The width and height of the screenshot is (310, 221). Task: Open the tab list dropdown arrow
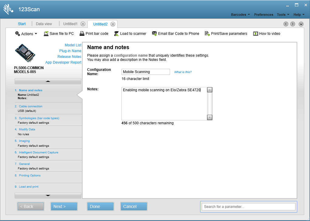coord(301,24)
